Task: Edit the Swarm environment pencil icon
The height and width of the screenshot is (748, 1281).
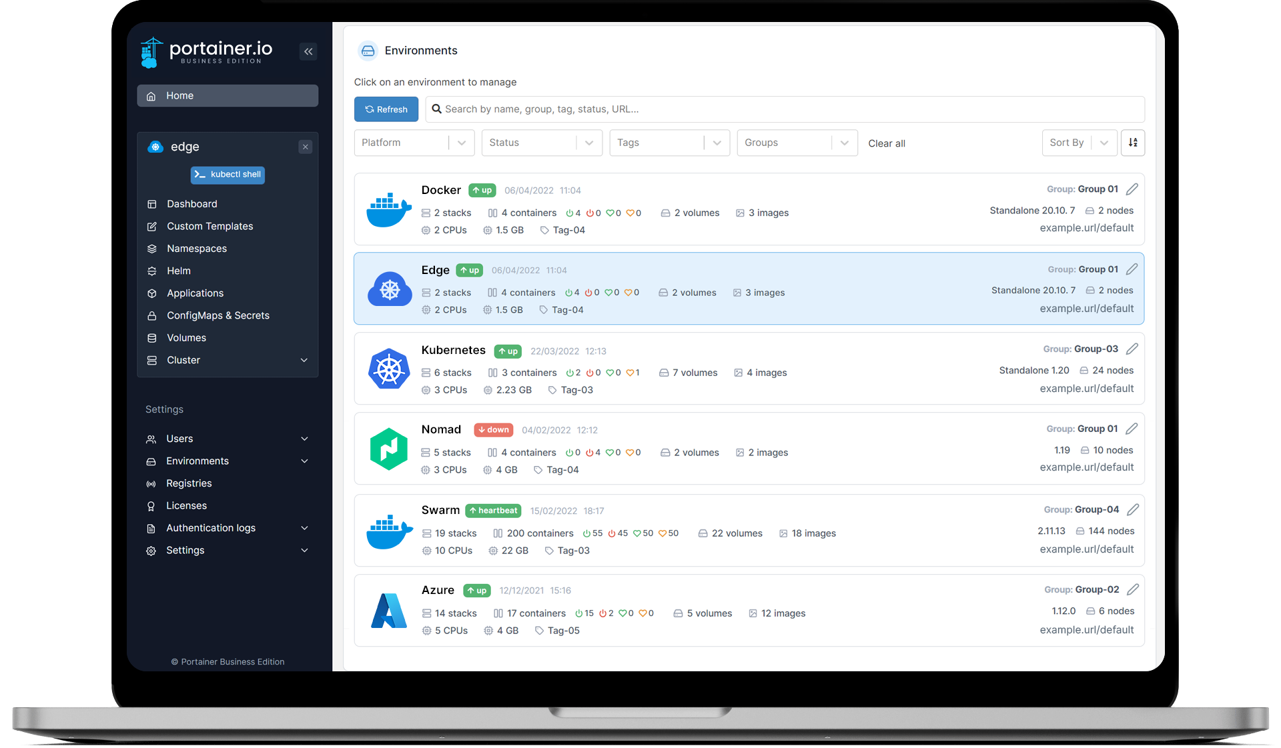Action: pyautogui.click(x=1133, y=510)
